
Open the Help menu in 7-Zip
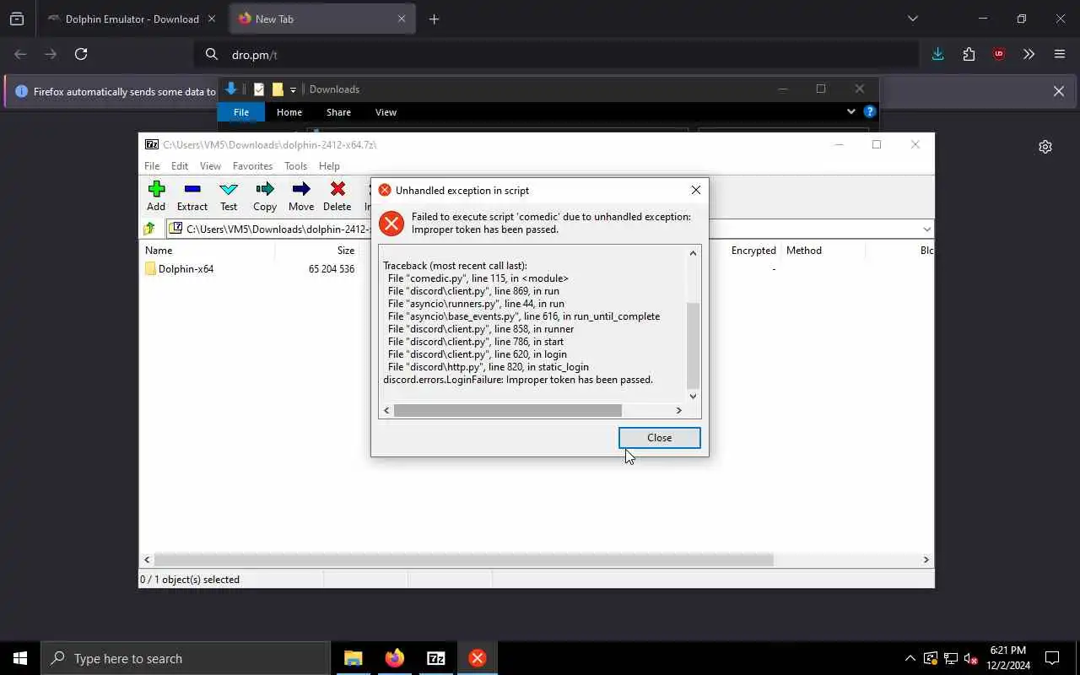coord(329,166)
